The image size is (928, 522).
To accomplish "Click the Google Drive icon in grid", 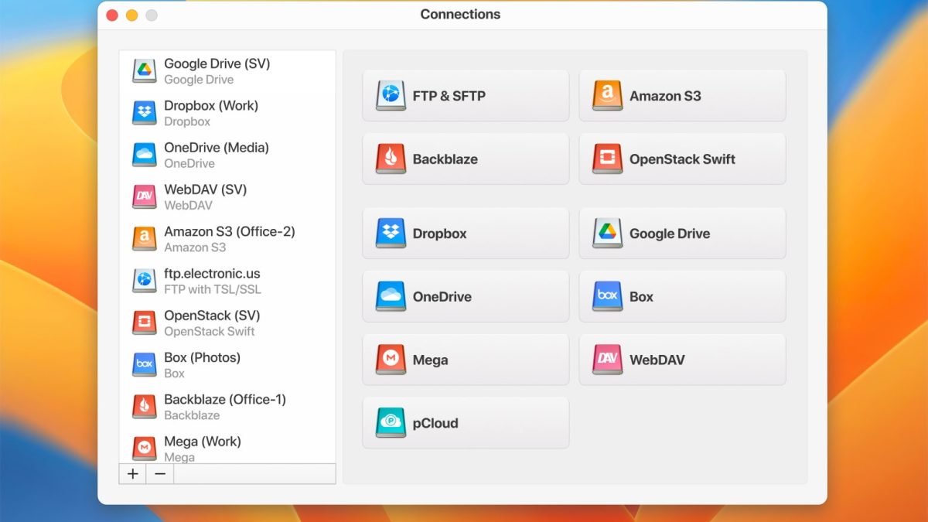I will (x=607, y=234).
